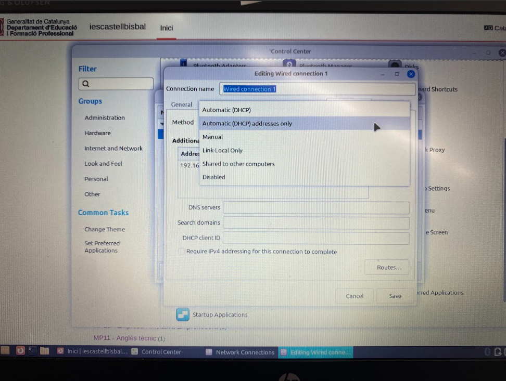Viewport: 506px width, 381px height.
Task: Click the DNS servers input field
Action: point(315,207)
